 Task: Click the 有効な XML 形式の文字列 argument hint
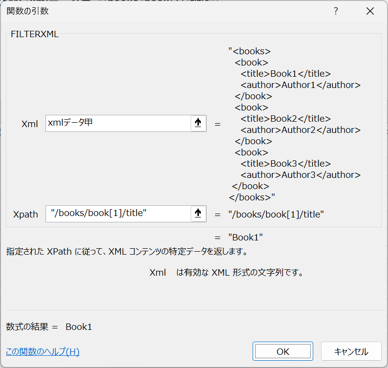pyautogui.click(x=239, y=273)
